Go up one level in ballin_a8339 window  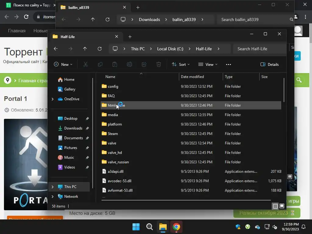pyautogui.click(x=93, y=19)
